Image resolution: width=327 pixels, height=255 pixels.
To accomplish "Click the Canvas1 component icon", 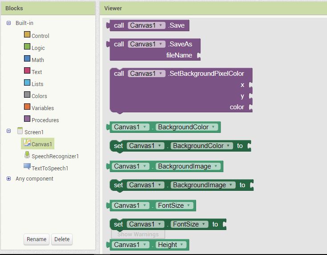I will 27,143.
